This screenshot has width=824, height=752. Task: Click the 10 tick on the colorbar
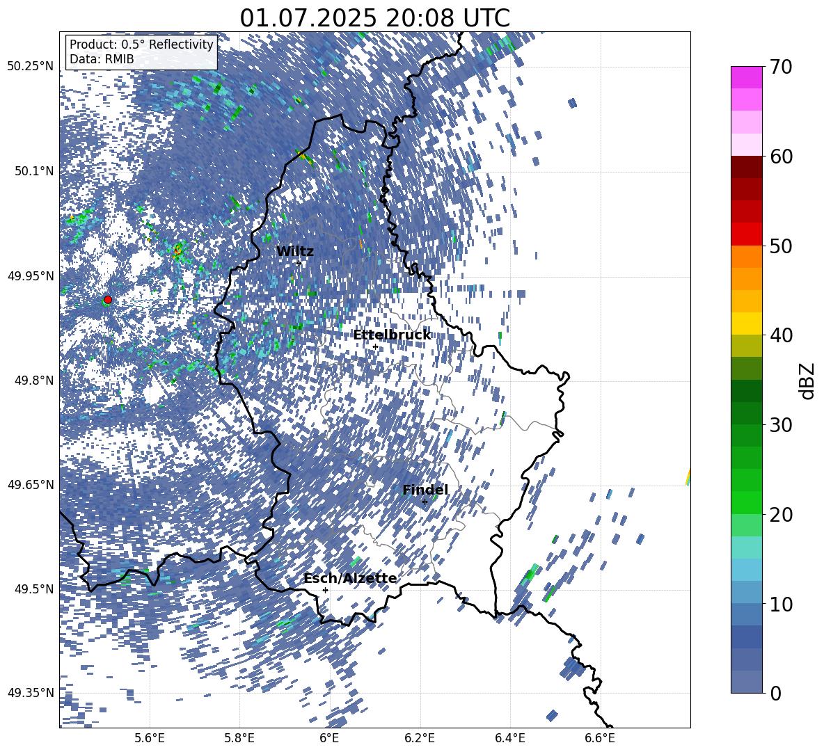pos(780,604)
